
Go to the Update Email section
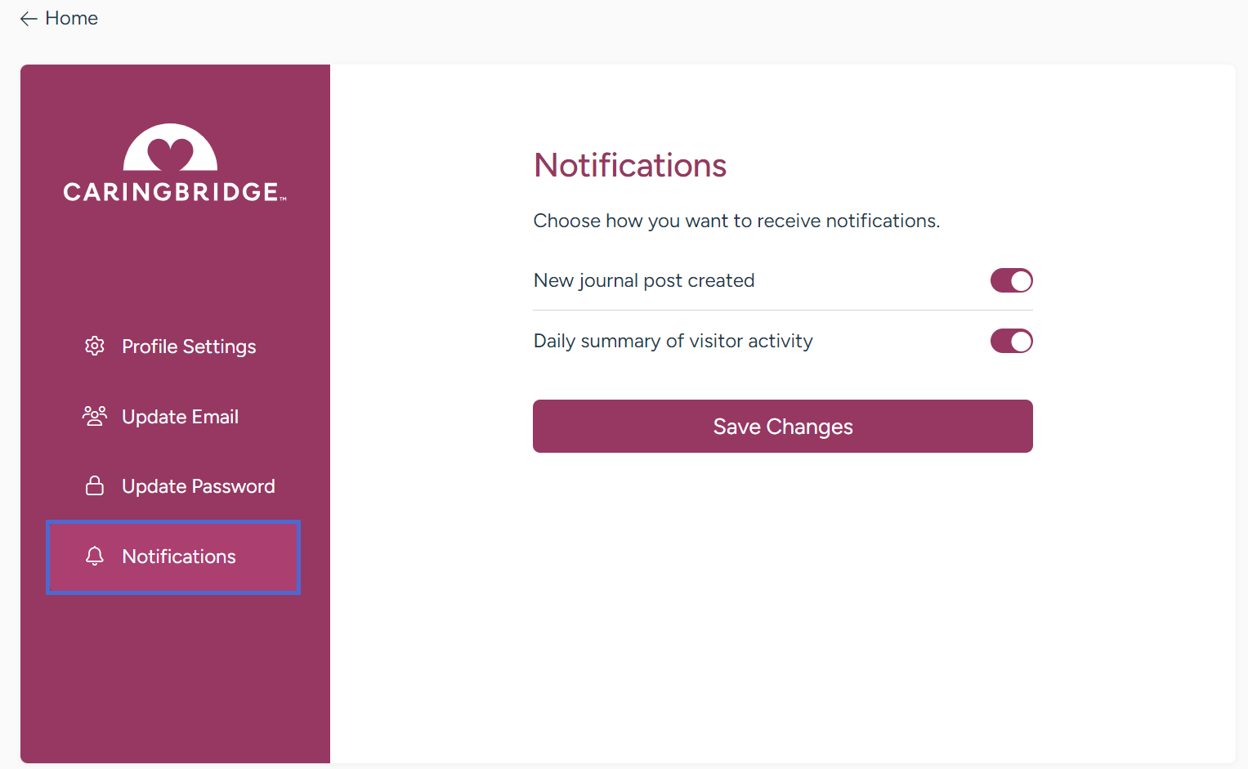pyautogui.click(x=180, y=417)
